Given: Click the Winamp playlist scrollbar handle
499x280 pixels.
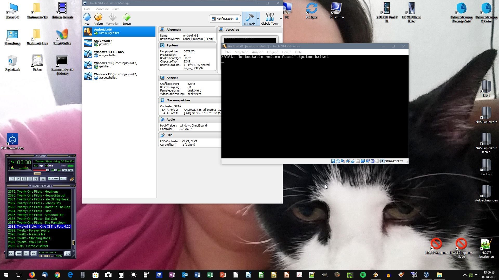Looking at the screenshot, I should 73,243.
